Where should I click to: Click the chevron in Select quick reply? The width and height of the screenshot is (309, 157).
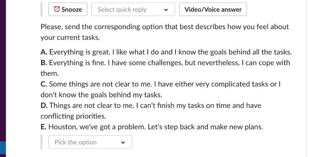click(166, 10)
